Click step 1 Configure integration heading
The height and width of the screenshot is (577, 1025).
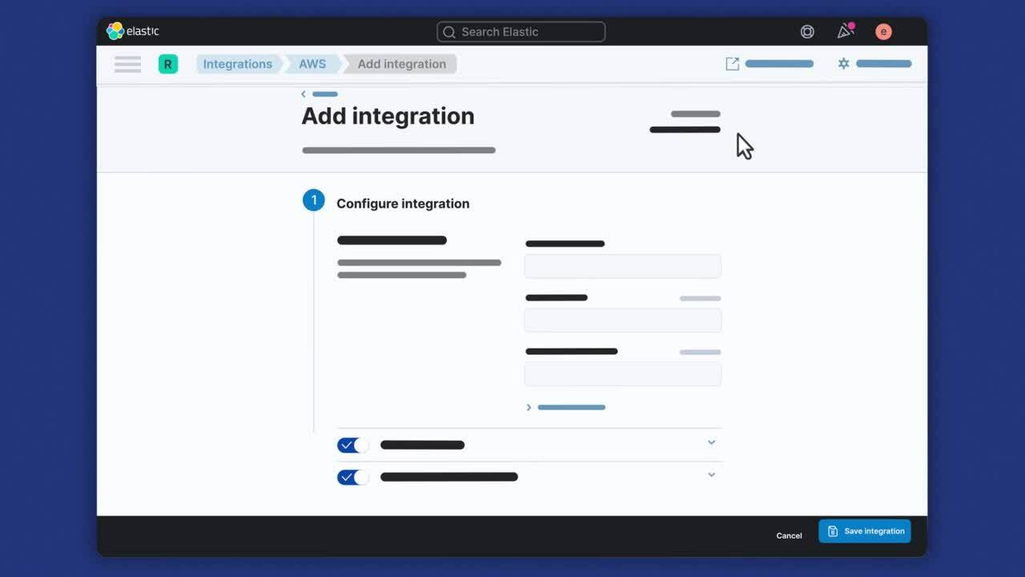[403, 204]
